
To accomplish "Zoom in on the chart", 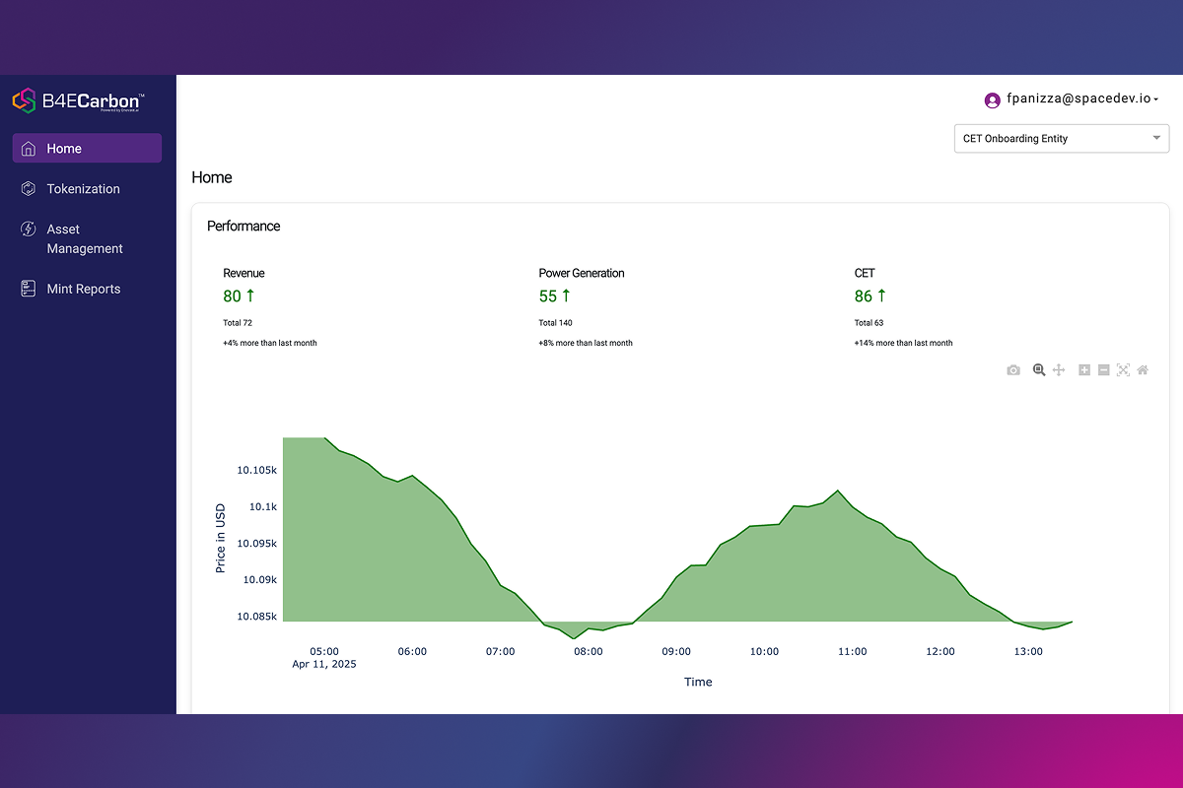I will pos(1084,370).
